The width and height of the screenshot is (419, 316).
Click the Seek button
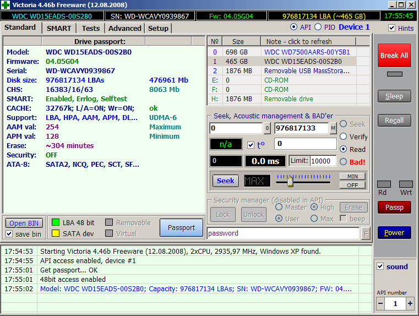[226, 181]
